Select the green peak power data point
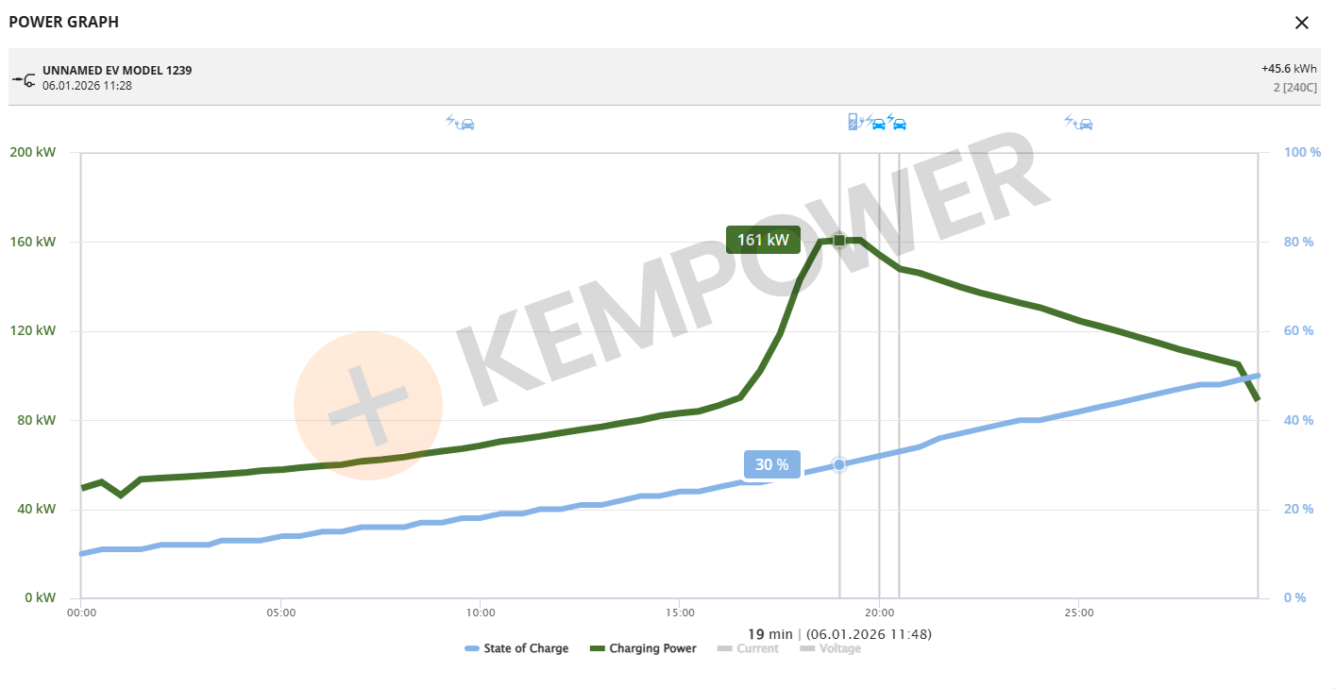The height and width of the screenshot is (689, 1335). point(838,241)
